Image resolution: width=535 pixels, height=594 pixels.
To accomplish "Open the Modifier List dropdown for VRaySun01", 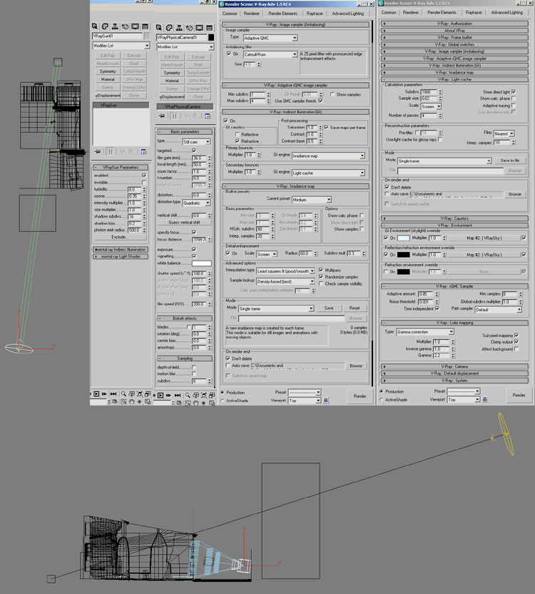I will click(x=147, y=46).
